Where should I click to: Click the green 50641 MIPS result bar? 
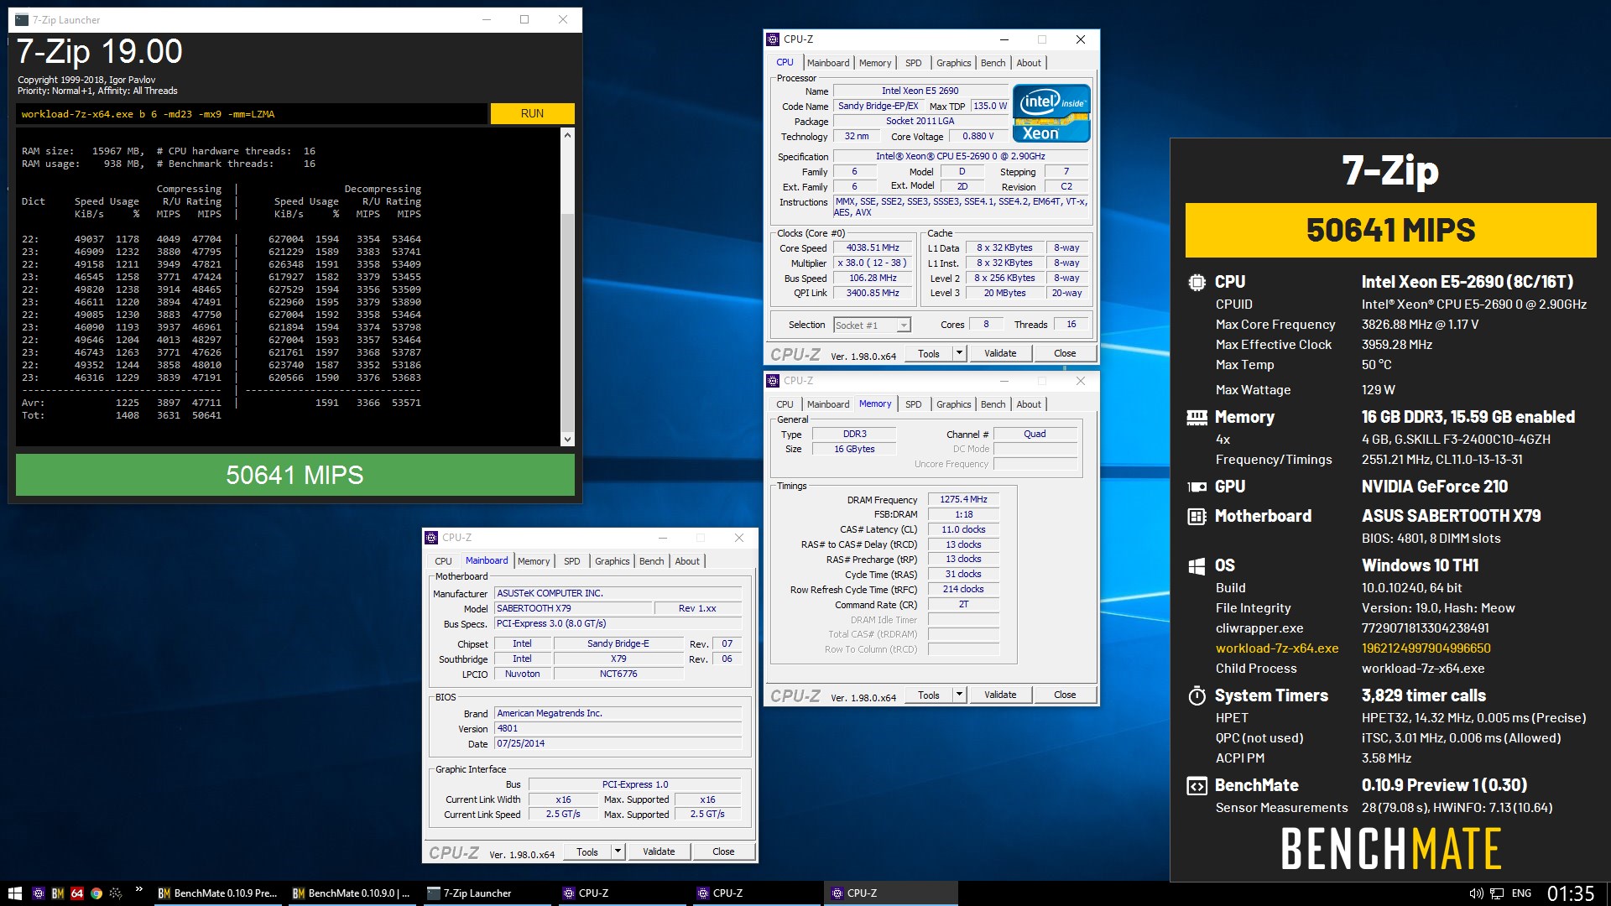coord(295,475)
